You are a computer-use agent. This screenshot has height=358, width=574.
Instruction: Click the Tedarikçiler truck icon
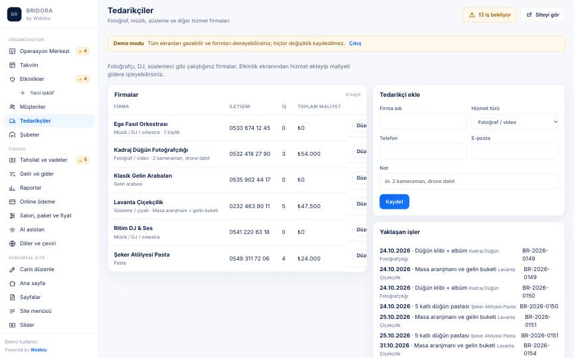(x=12, y=121)
